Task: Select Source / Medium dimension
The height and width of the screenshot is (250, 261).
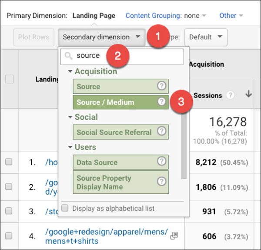Action: [x=120, y=102]
